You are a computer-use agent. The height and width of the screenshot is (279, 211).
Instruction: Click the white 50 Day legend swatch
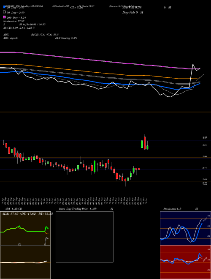[x=4, y=12]
